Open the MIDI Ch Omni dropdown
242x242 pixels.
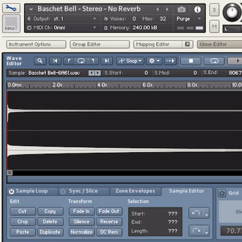[94, 27]
